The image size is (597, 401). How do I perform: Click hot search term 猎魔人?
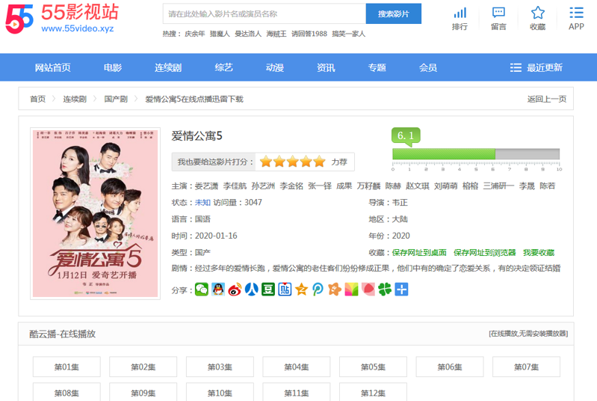220,34
